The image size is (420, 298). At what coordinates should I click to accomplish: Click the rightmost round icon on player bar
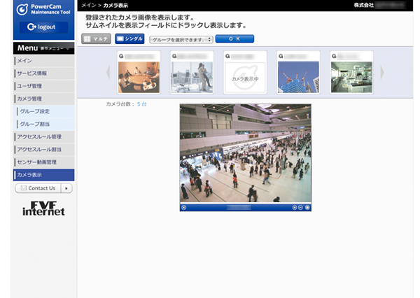click(307, 208)
